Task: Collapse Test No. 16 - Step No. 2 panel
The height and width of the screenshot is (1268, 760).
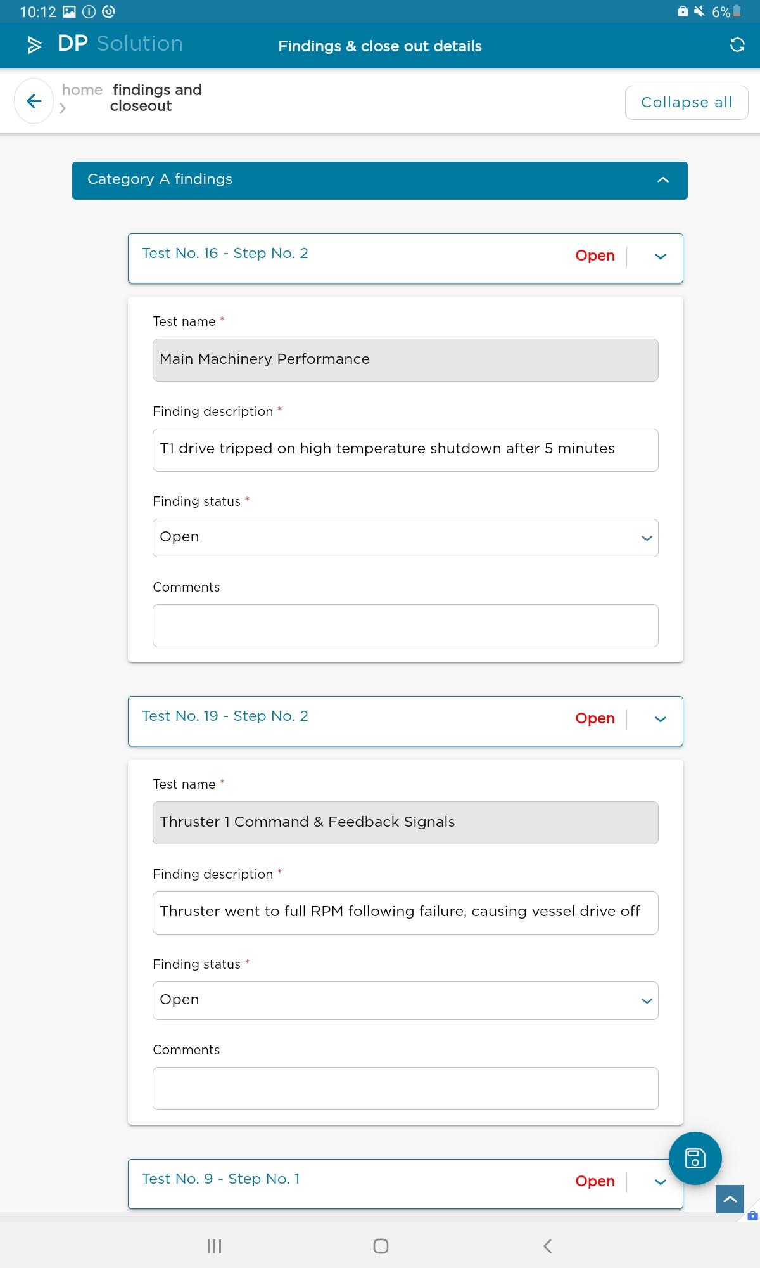Action: tap(661, 257)
